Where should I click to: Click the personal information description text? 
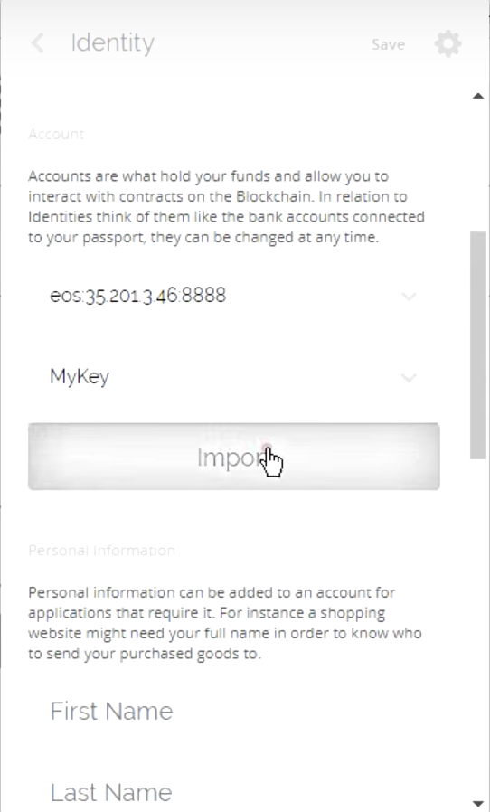point(225,623)
